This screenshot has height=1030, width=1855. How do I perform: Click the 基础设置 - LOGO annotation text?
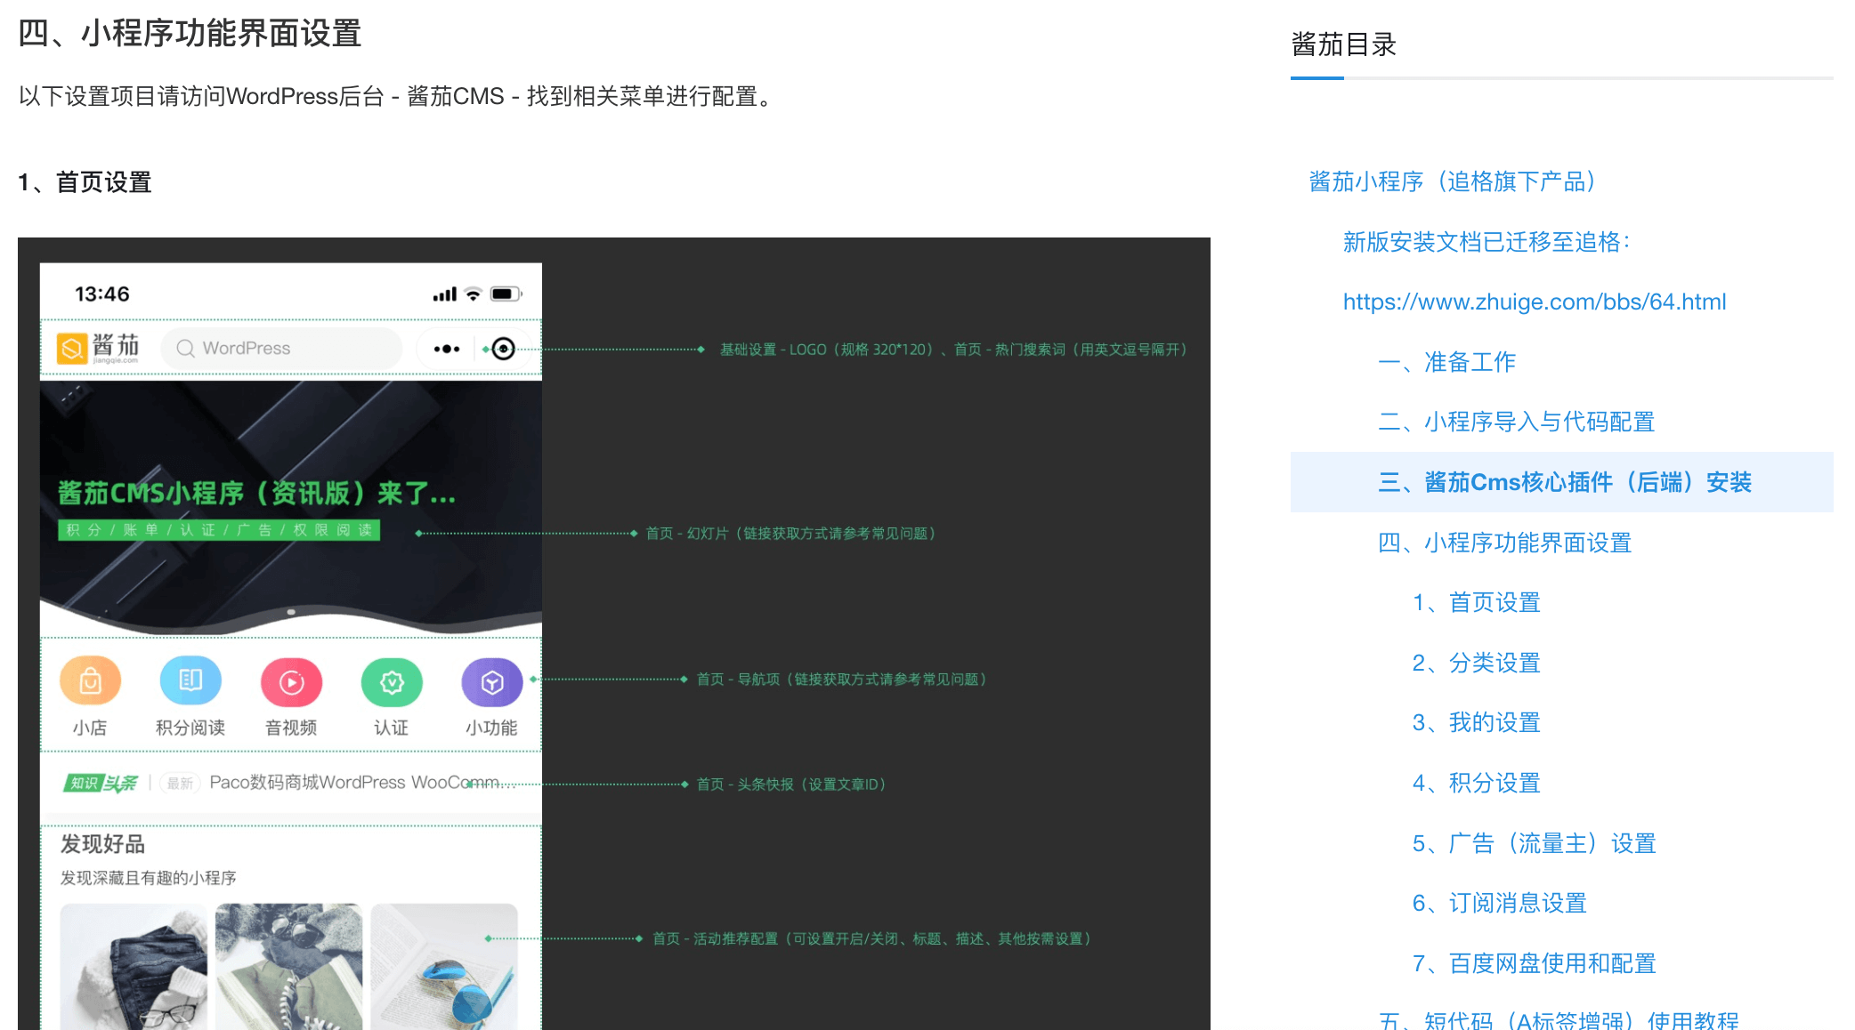click(953, 350)
